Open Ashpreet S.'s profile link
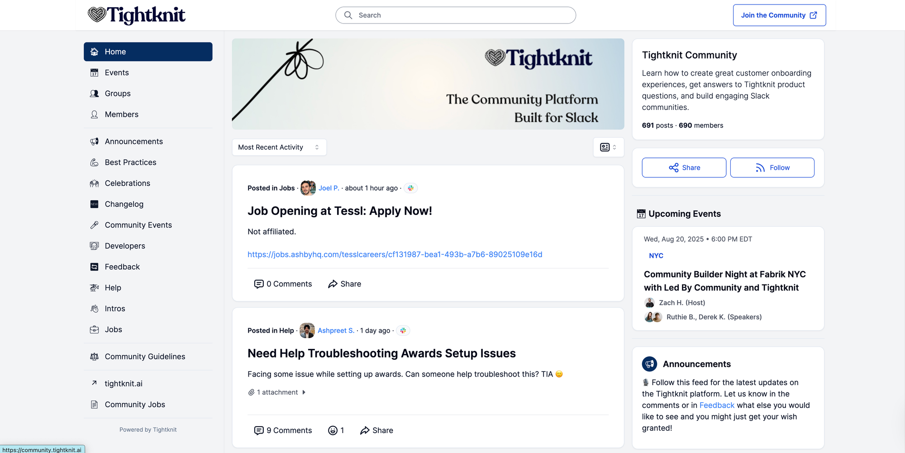This screenshot has height=453, width=905. pyautogui.click(x=336, y=331)
